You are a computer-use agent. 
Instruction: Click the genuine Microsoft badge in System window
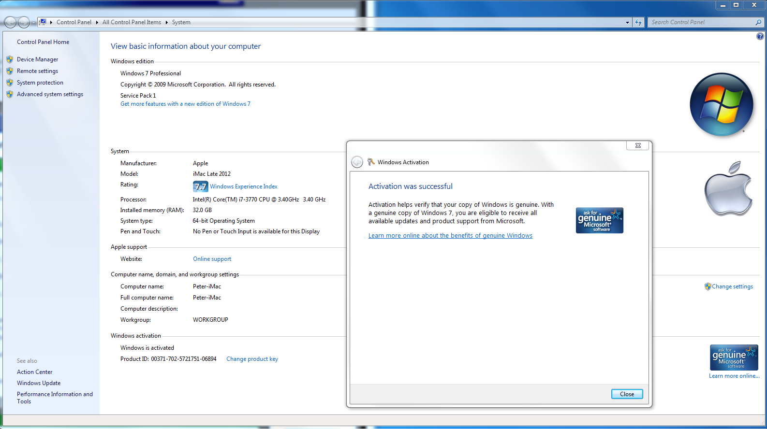coord(734,357)
